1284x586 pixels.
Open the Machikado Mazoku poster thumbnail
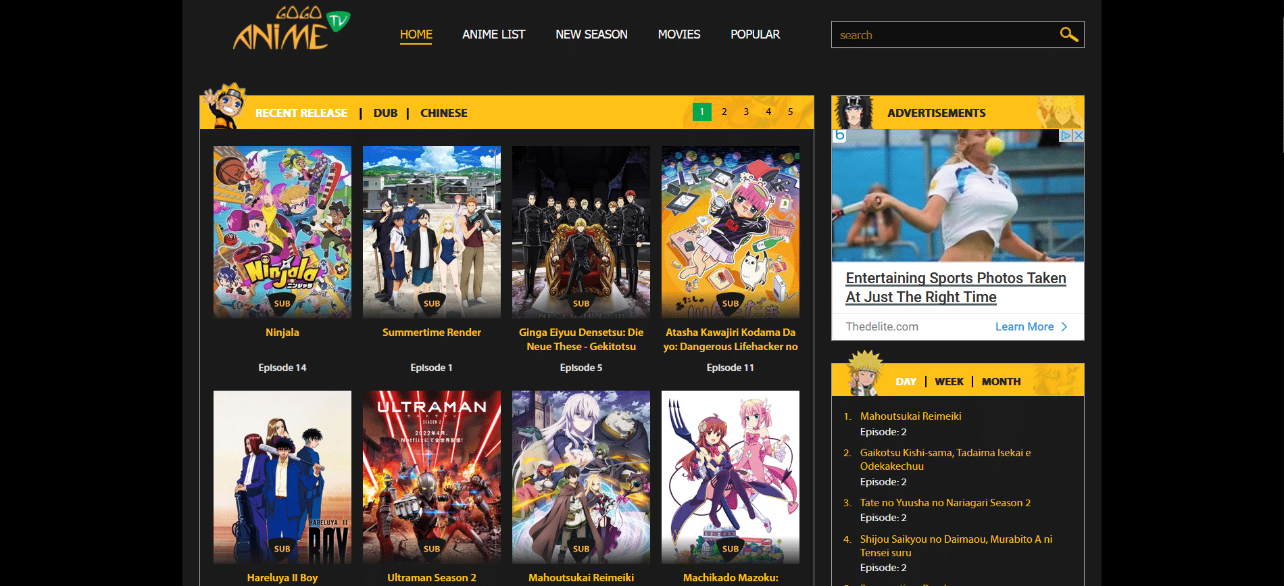pos(731,477)
